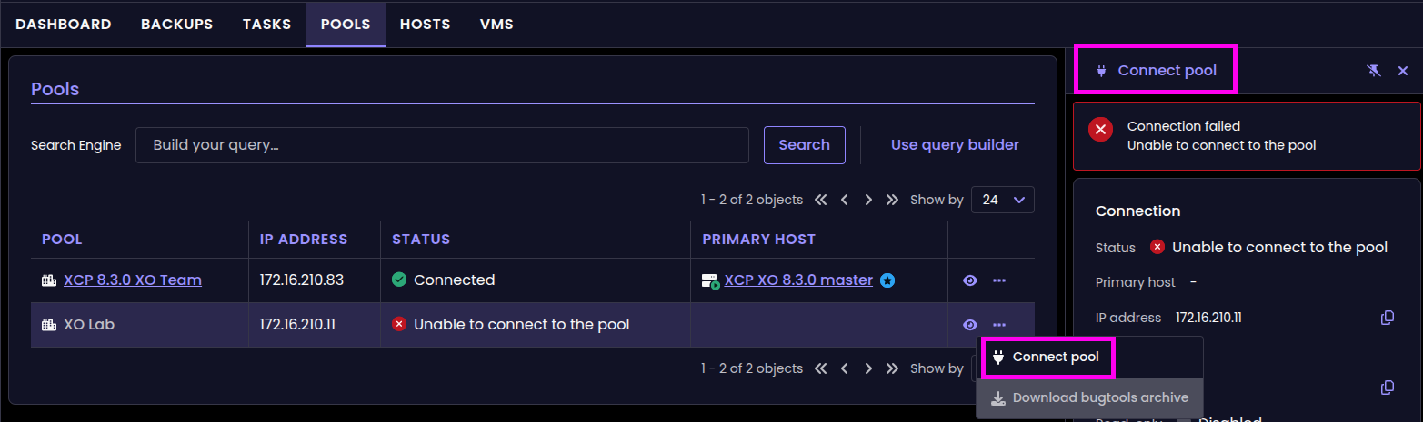Click eye icon for XO Lab row
Screen dimensions: 1423x422
coord(970,325)
